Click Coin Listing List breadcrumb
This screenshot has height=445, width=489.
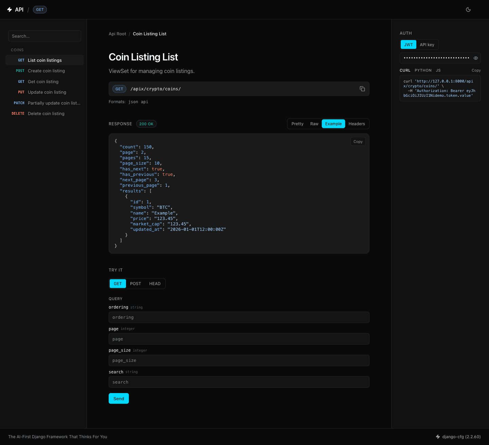coord(149,34)
